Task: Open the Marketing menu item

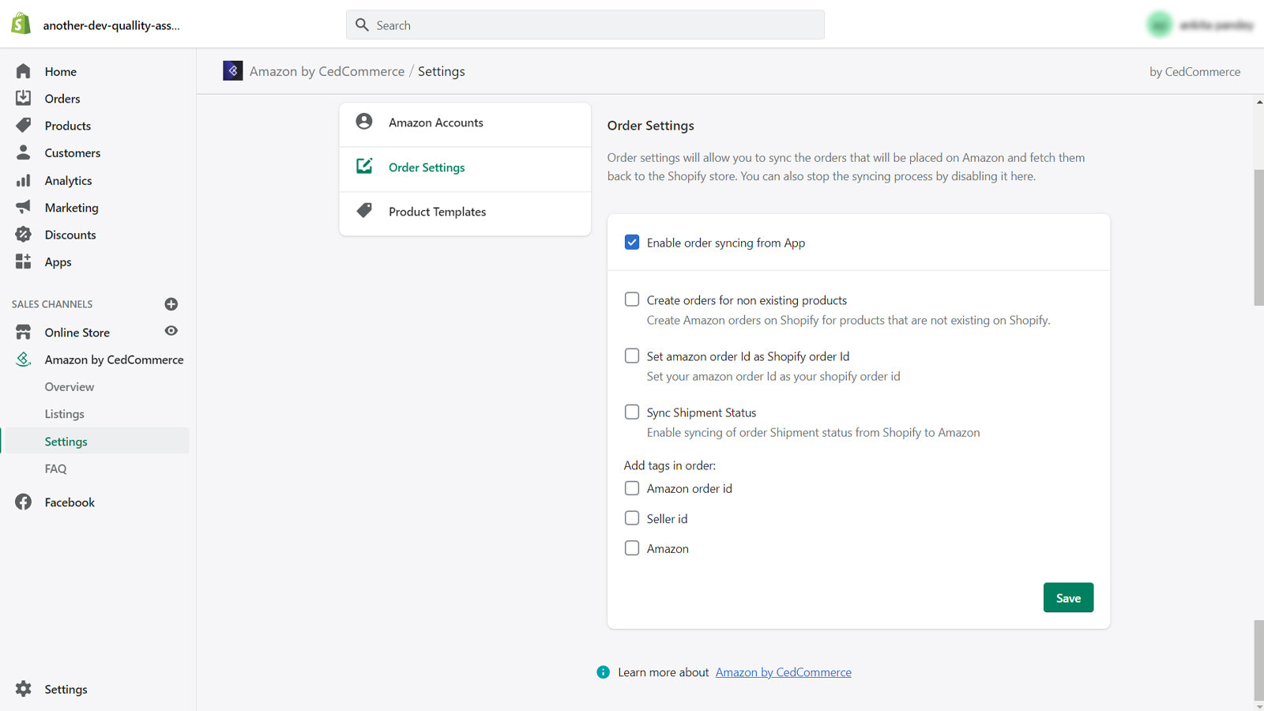Action: pos(72,208)
